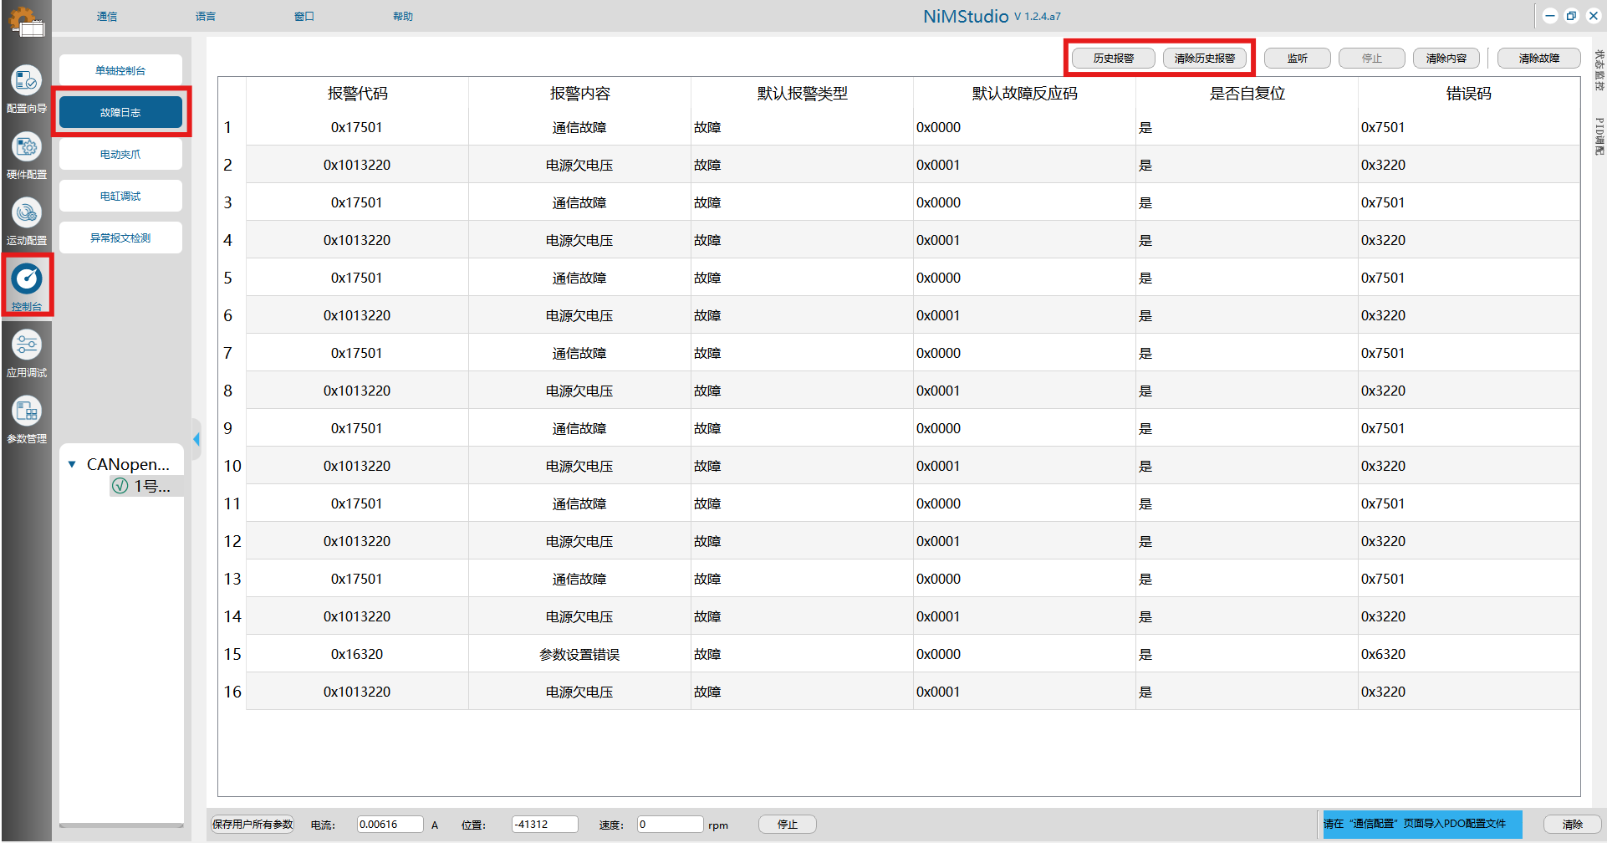The height and width of the screenshot is (843, 1607).
Task: Click the 报警代码 column header
Action: point(357,94)
